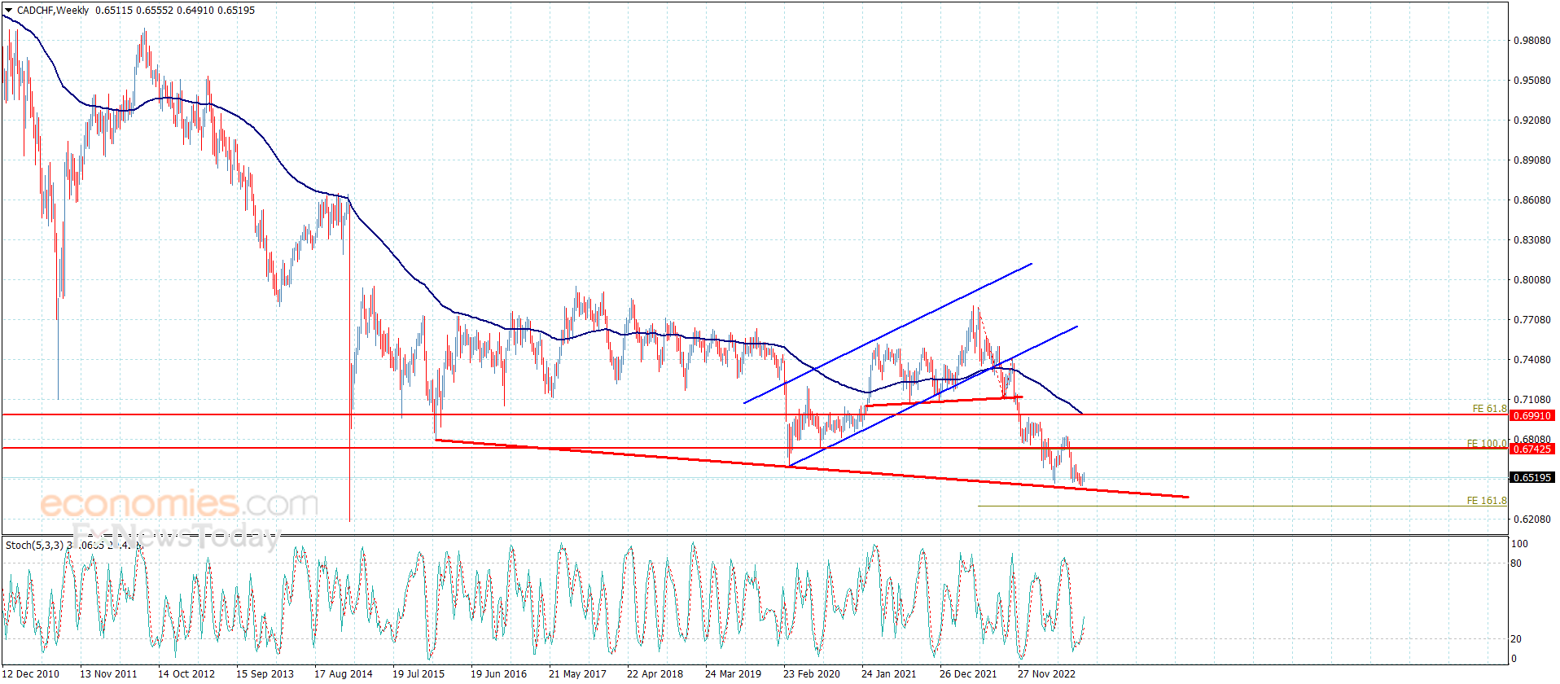This screenshot has width=1560, height=684.
Task: Click the 19 Jun 2016 date label
Action: pos(498,673)
